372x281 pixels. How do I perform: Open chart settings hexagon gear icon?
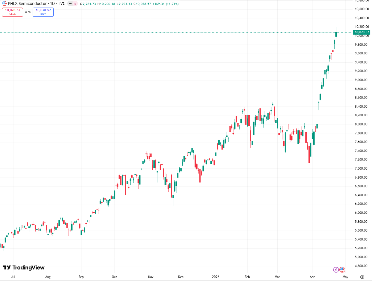point(362,277)
